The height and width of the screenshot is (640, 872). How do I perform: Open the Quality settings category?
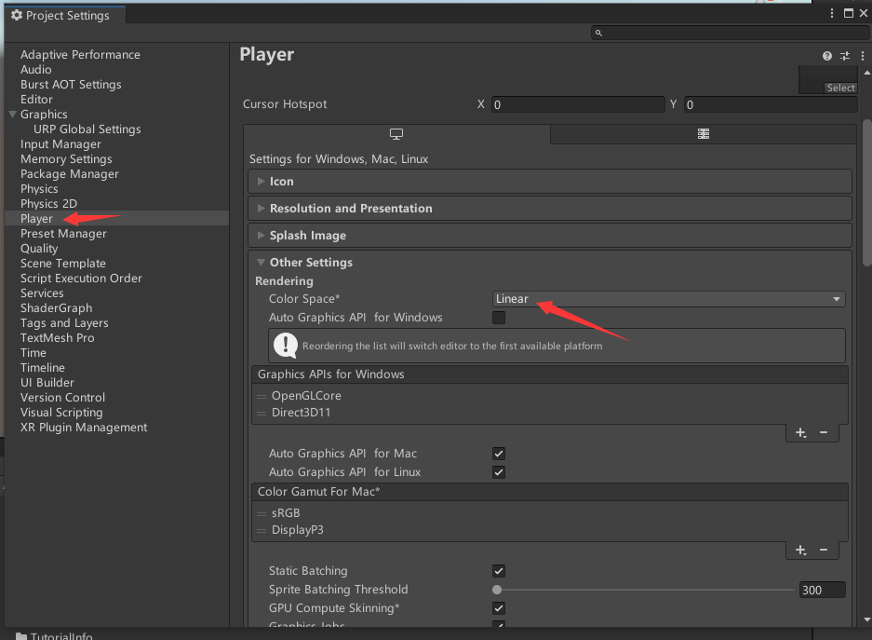click(x=39, y=249)
